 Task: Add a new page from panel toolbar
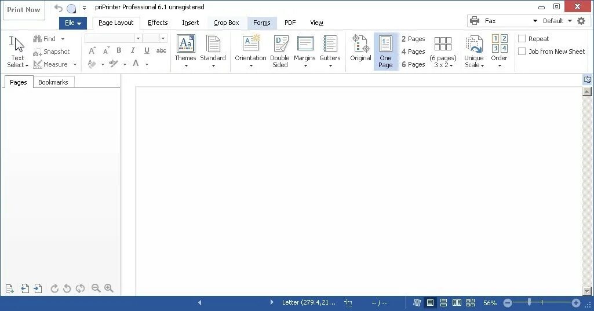tap(10, 288)
